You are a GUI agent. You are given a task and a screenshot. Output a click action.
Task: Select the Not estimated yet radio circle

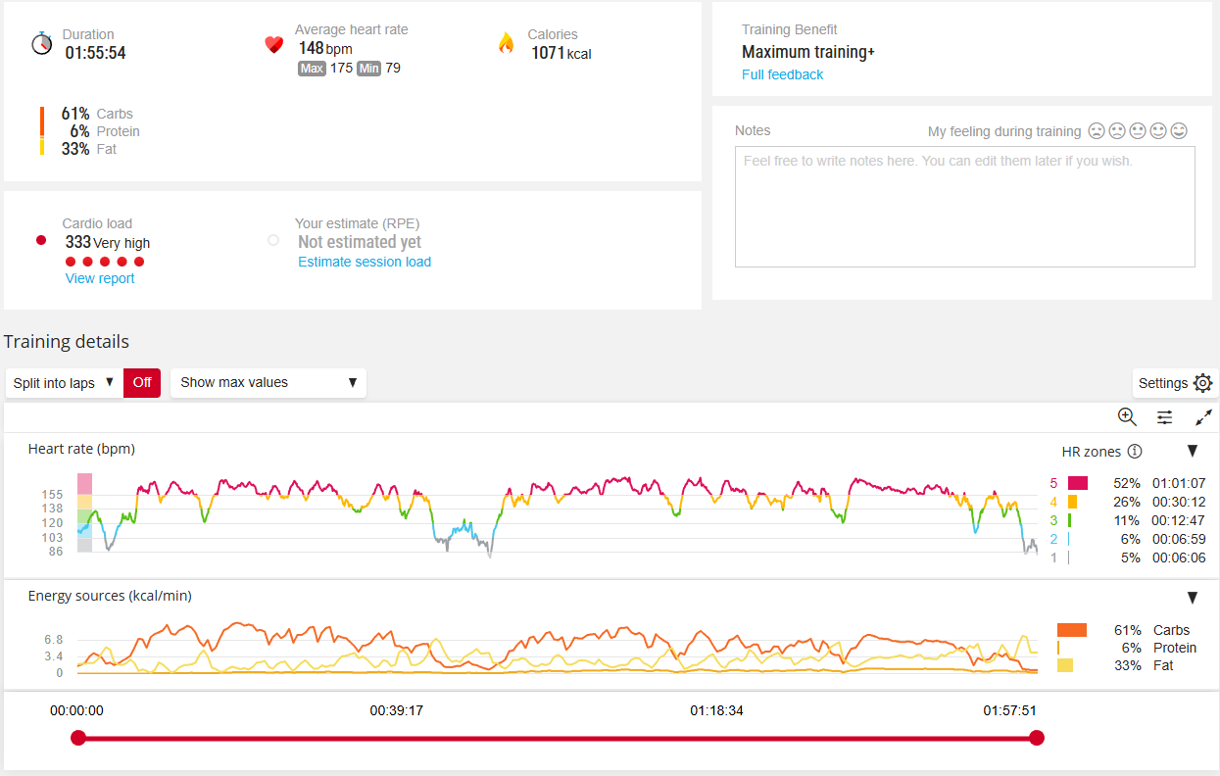click(273, 240)
